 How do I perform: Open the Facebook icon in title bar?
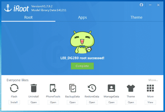141,5
